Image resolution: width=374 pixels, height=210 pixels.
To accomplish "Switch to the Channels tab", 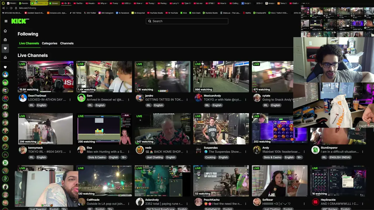I will coord(67,43).
